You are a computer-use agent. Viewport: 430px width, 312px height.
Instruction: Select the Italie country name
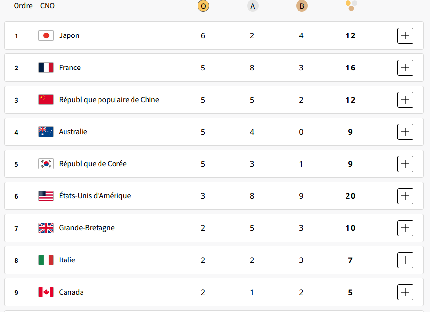(x=67, y=260)
